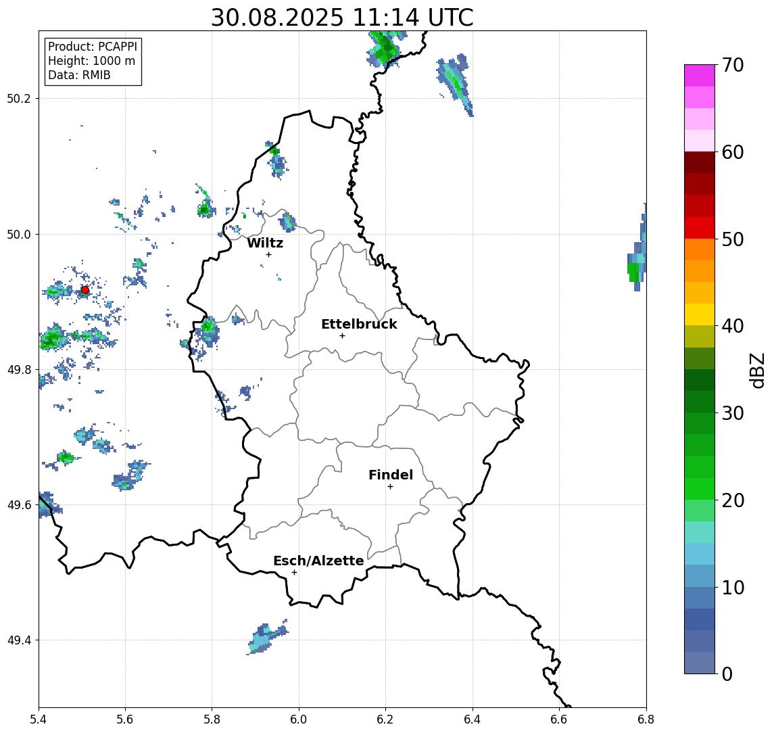This screenshot has height=733, width=774.
Task: Click the colorbar tick label 20
Action: [733, 500]
